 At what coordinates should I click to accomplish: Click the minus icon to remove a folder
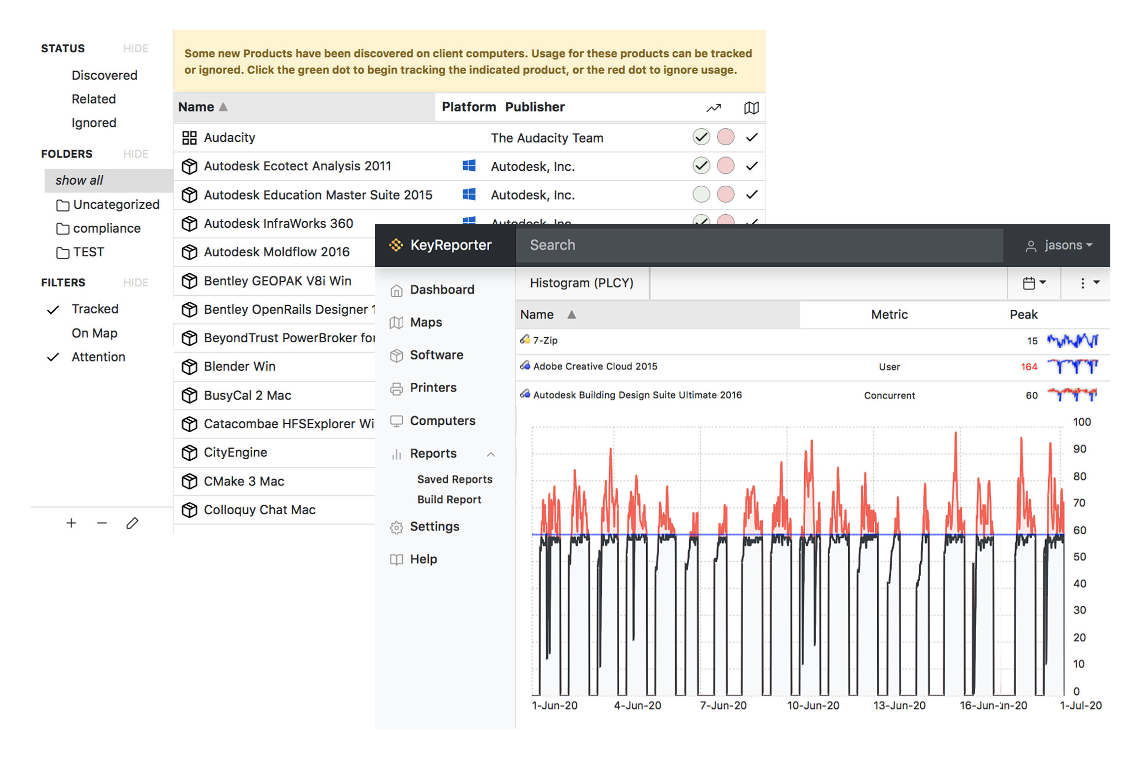[102, 523]
